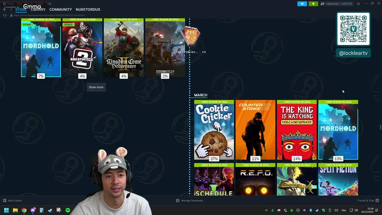Open Steam from the taskbar
Screen dimensions: 382x215
click(50, 210)
